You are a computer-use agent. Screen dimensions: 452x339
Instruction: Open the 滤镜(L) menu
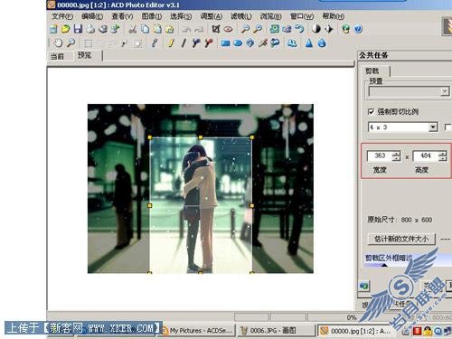[x=241, y=16]
